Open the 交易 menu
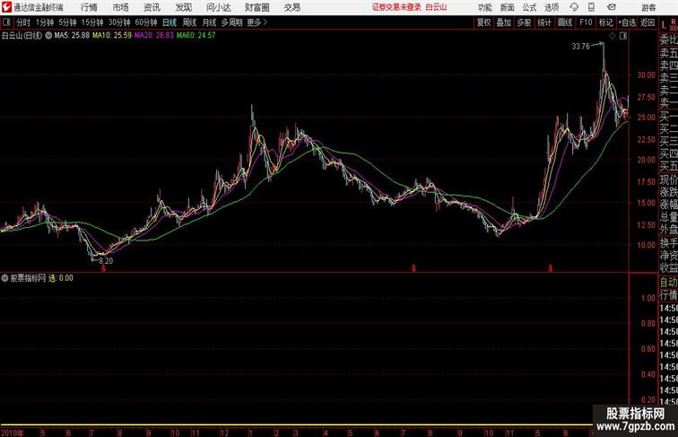 (x=291, y=7)
